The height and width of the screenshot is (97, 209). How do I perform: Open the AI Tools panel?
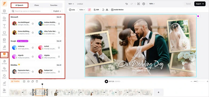pos(4,83)
